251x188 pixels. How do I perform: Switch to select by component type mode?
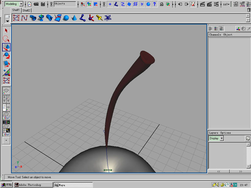tap(96, 4)
